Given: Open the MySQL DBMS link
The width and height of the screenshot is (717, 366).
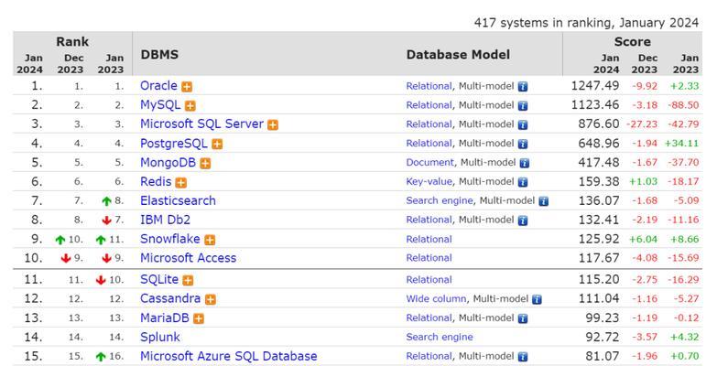Looking at the screenshot, I should [160, 105].
